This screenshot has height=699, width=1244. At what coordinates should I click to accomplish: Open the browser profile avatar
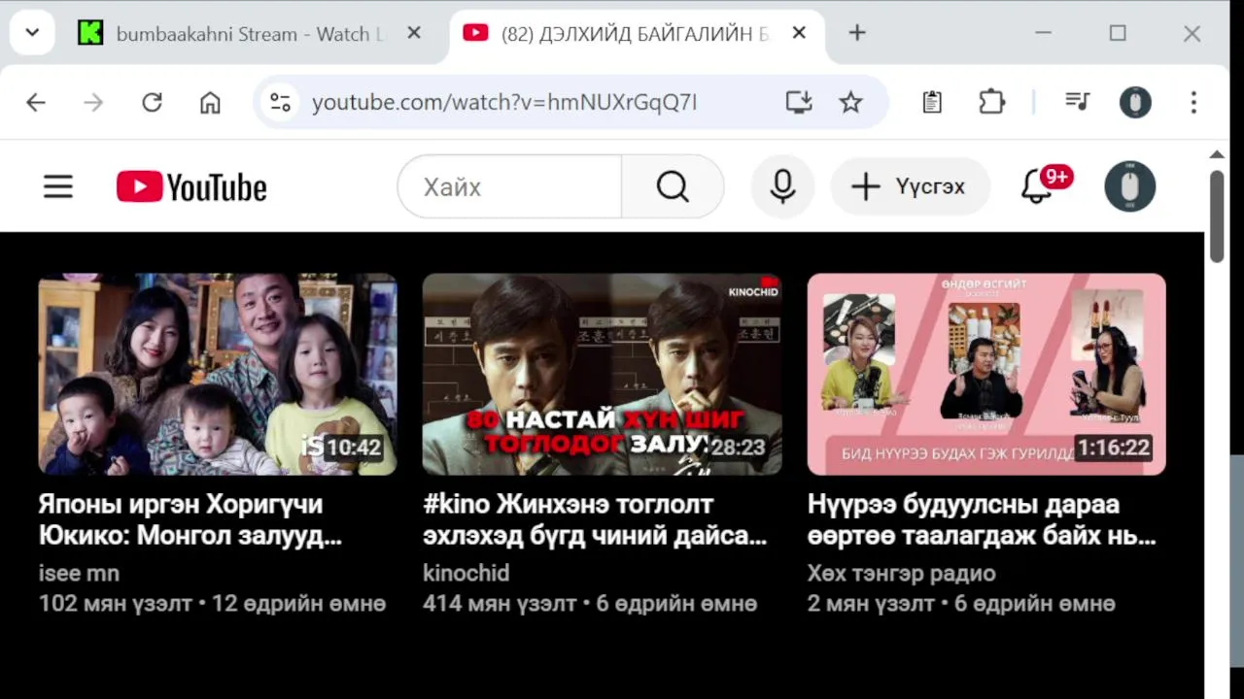tap(1135, 102)
